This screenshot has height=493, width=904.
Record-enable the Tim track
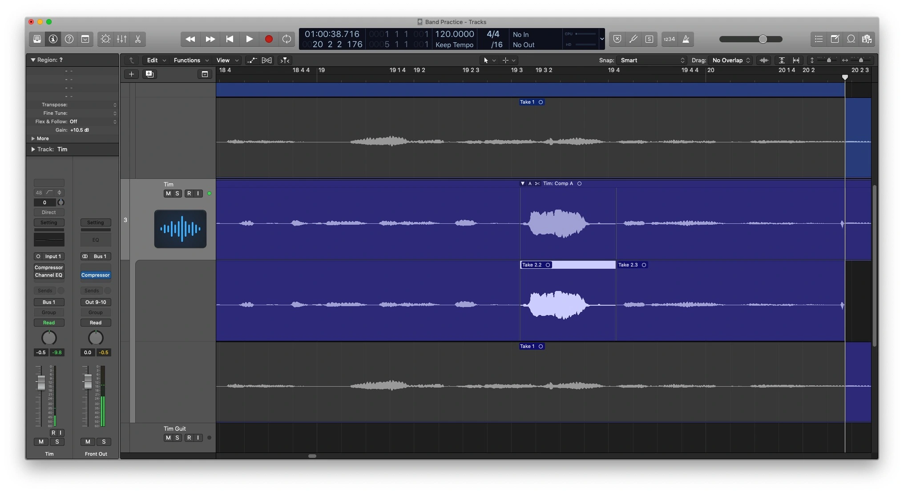pyautogui.click(x=189, y=194)
